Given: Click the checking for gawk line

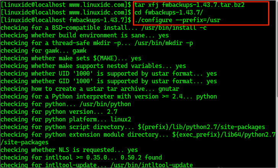Looking at the screenshot, I should point(44,50).
